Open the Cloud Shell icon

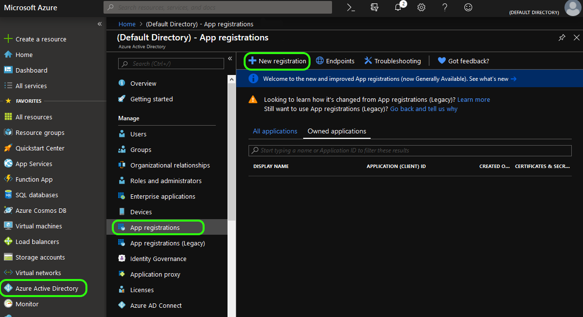click(x=351, y=7)
